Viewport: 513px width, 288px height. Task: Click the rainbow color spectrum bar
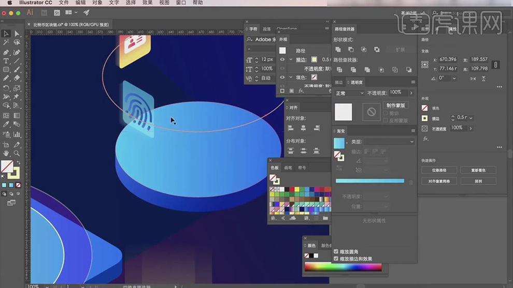(x=343, y=267)
